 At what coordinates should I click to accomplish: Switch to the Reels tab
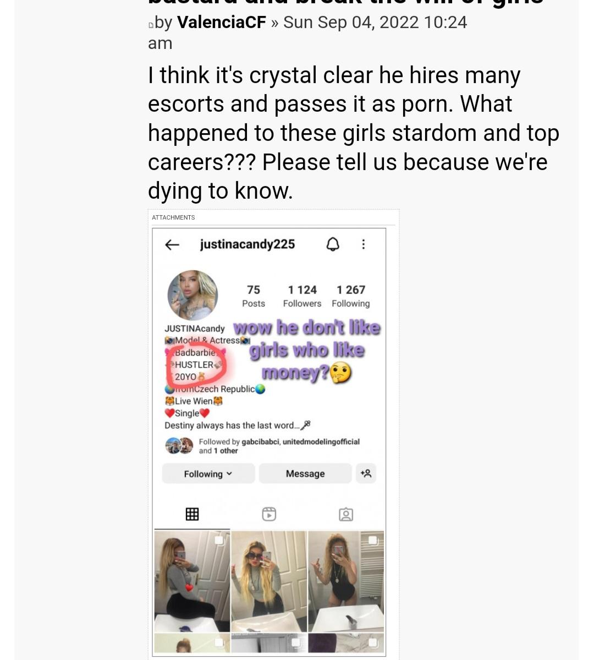pyautogui.click(x=269, y=514)
